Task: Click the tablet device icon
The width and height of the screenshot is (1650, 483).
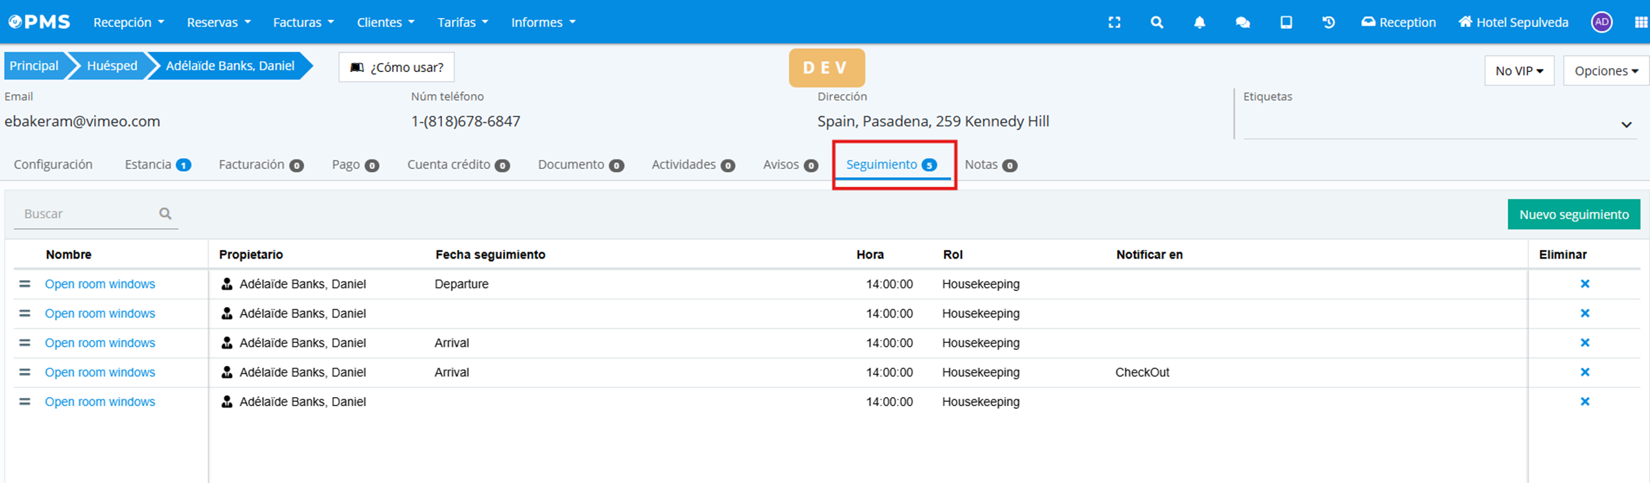Action: click(x=1286, y=22)
